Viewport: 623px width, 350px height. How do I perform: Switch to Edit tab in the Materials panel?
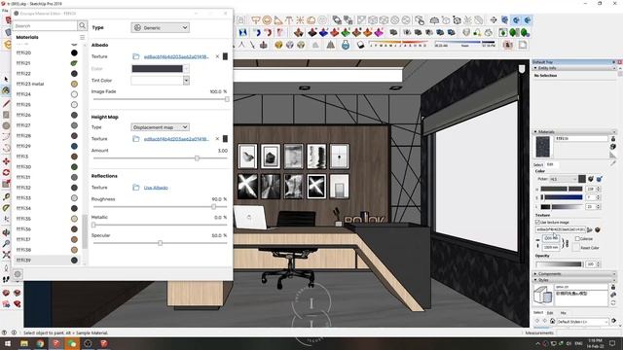[x=550, y=164]
